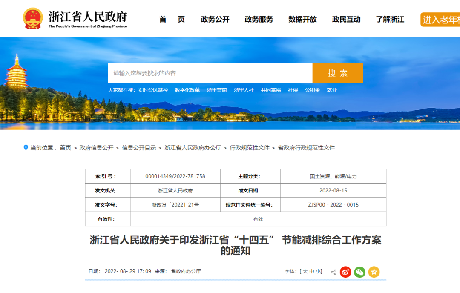Open 行政规范性文件 breadcrumb link

pos(250,148)
